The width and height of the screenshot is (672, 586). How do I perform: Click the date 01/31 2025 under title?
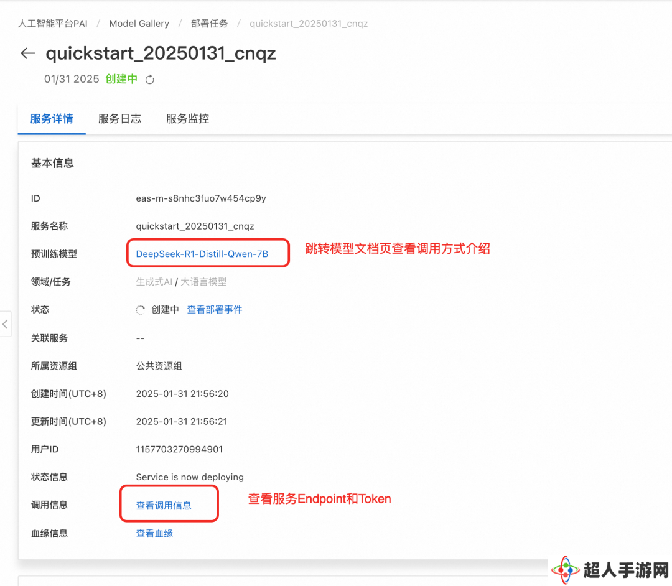[x=72, y=79]
